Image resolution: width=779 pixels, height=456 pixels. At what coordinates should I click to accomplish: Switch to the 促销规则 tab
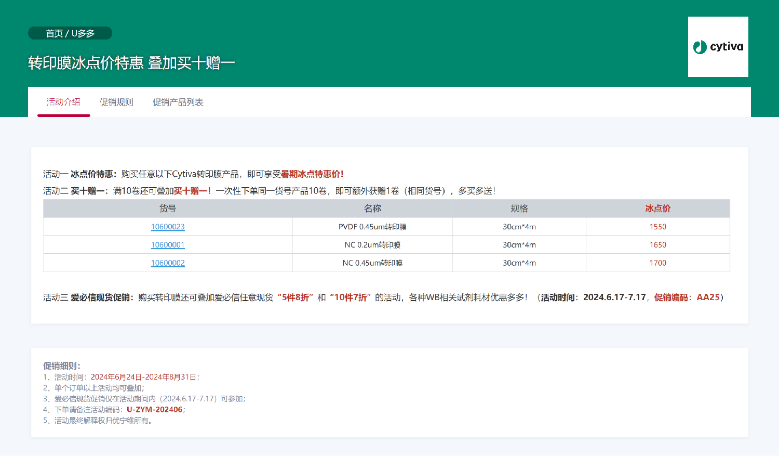coord(116,102)
